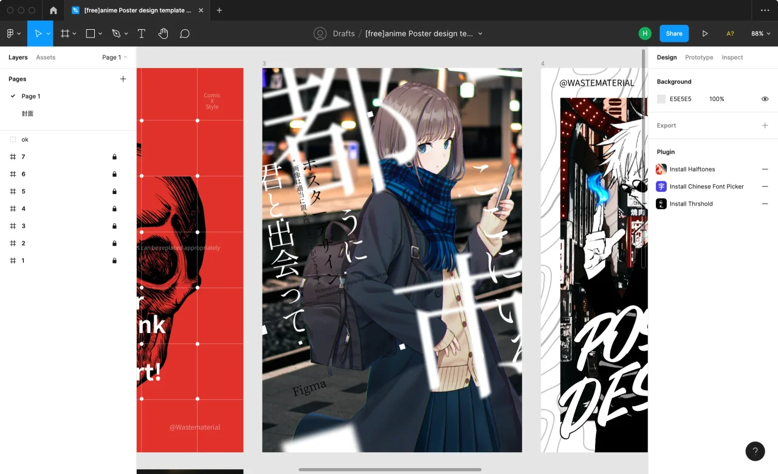This screenshot has height=474, width=778.
Task: Select the Frame tool
Action: click(x=65, y=34)
